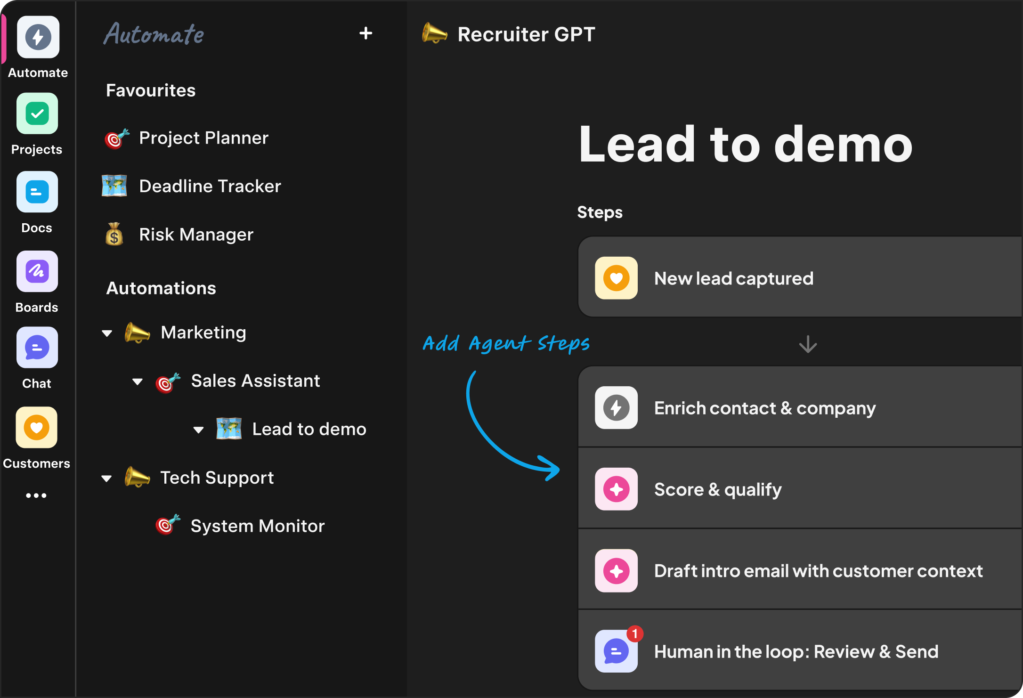Switch to Docs in the sidebar
Image resolution: width=1023 pixels, height=698 pixels.
pos(37,192)
